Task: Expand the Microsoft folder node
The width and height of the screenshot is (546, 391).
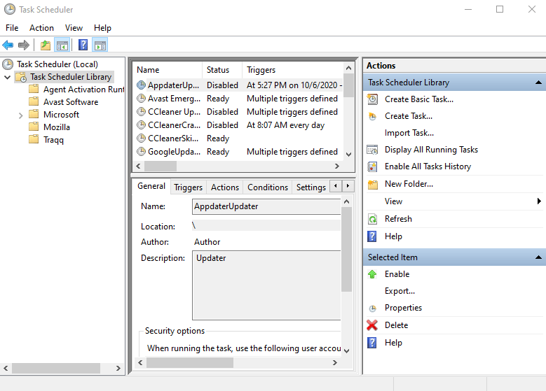Action: (20, 115)
